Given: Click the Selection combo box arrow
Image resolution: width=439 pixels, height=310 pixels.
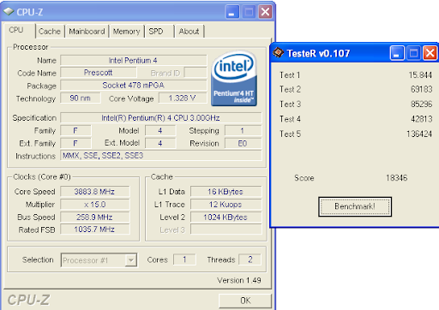Looking at the screenshot, I should (131, 260).
